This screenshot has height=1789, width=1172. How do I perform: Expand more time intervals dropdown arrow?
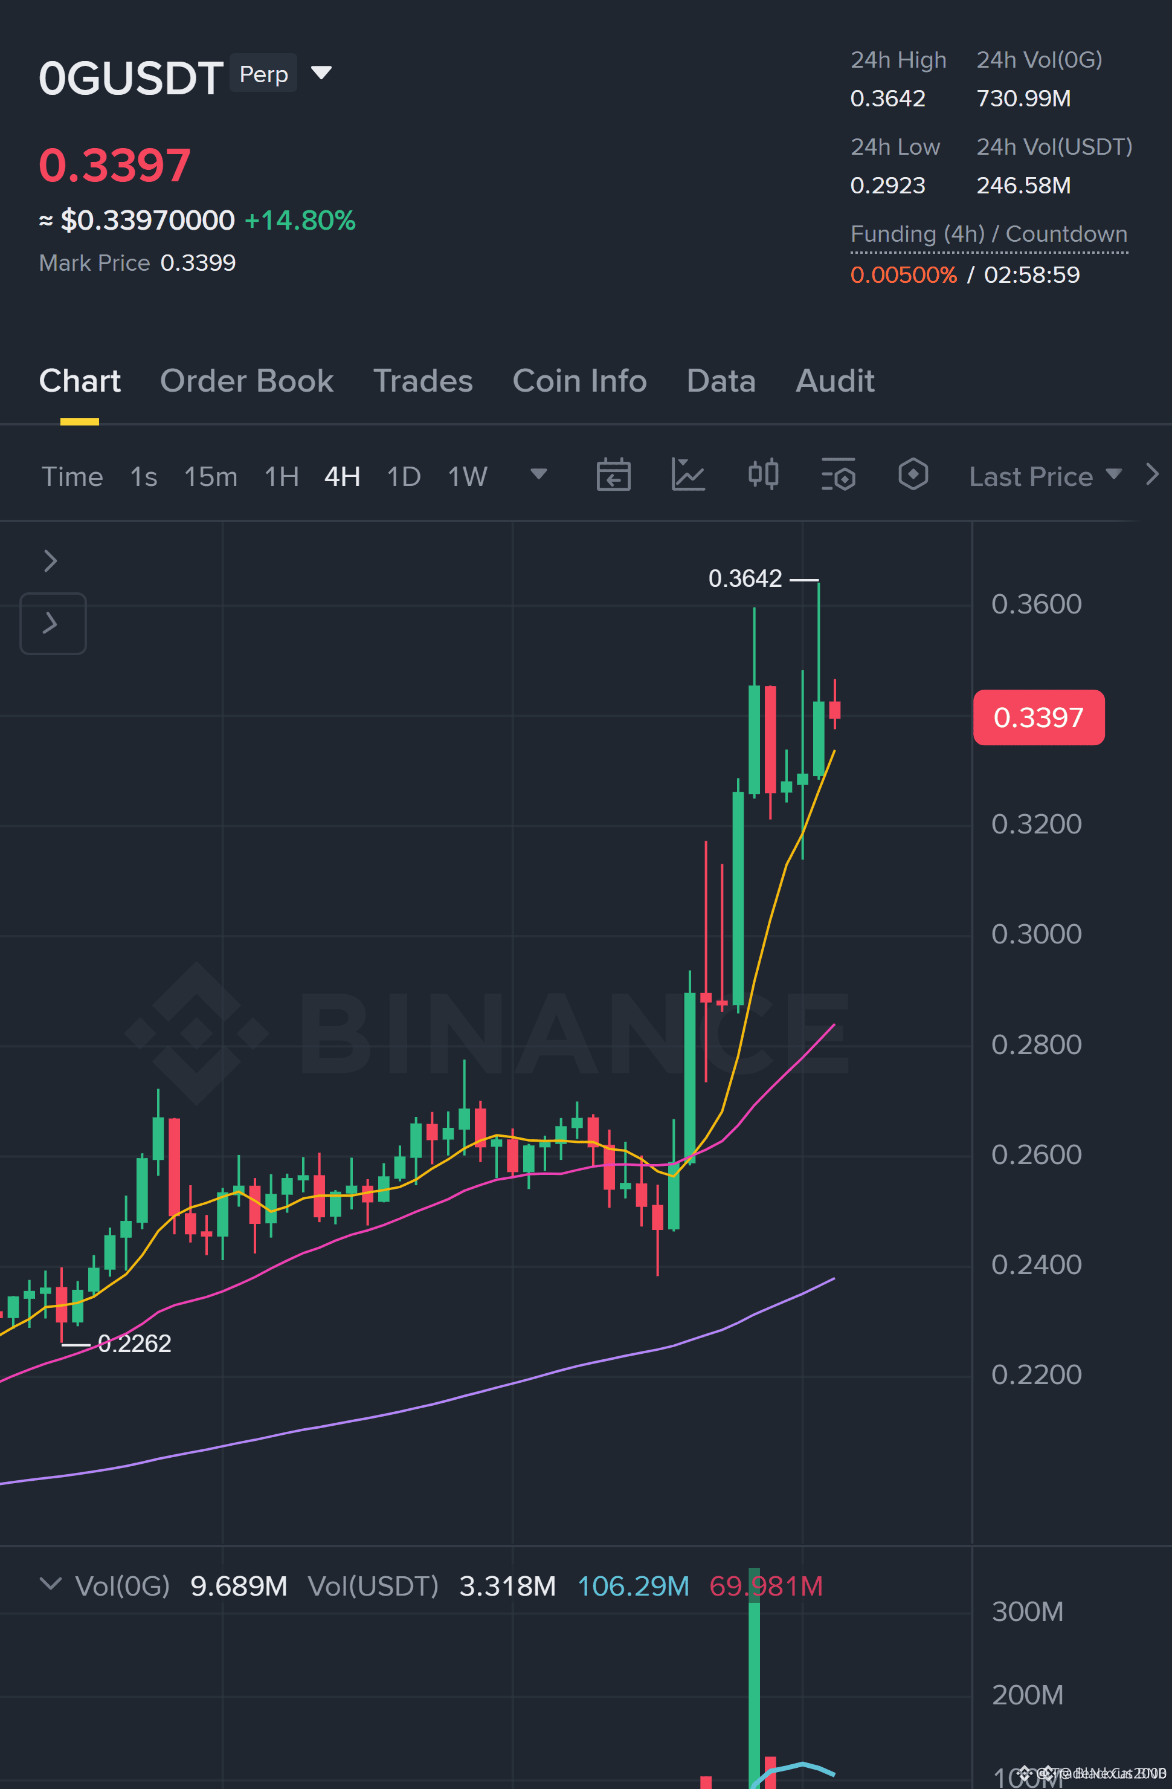pos(539,474)
